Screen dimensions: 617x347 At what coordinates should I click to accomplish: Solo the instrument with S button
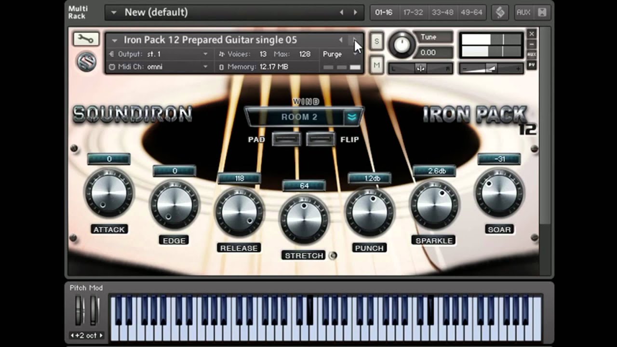pos(376,41)
